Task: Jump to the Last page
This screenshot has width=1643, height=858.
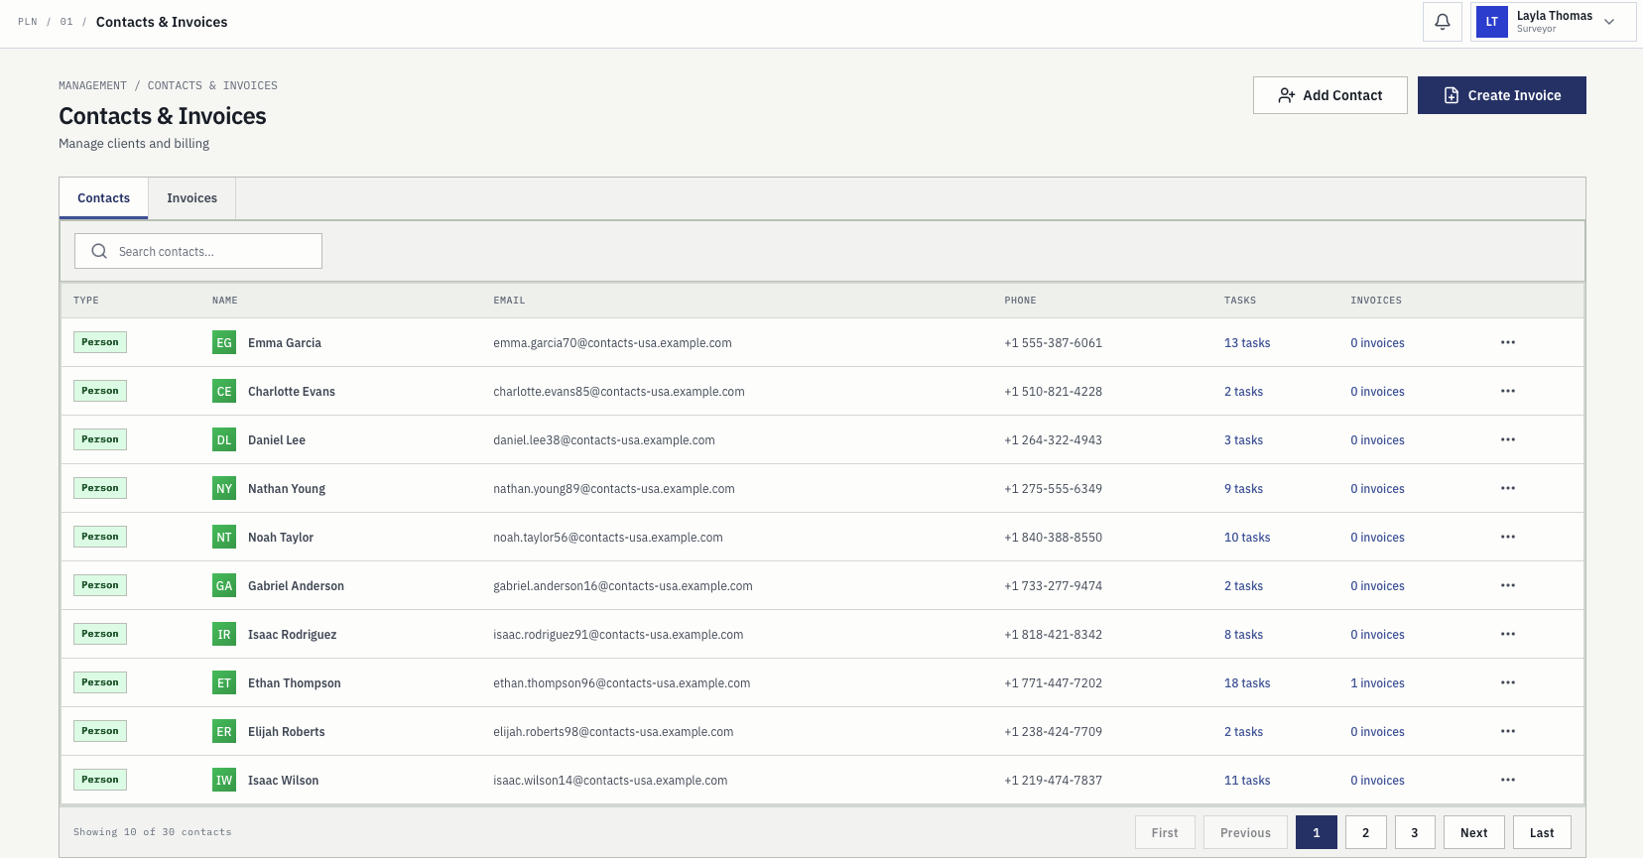Action: (x=1542, y=832)
